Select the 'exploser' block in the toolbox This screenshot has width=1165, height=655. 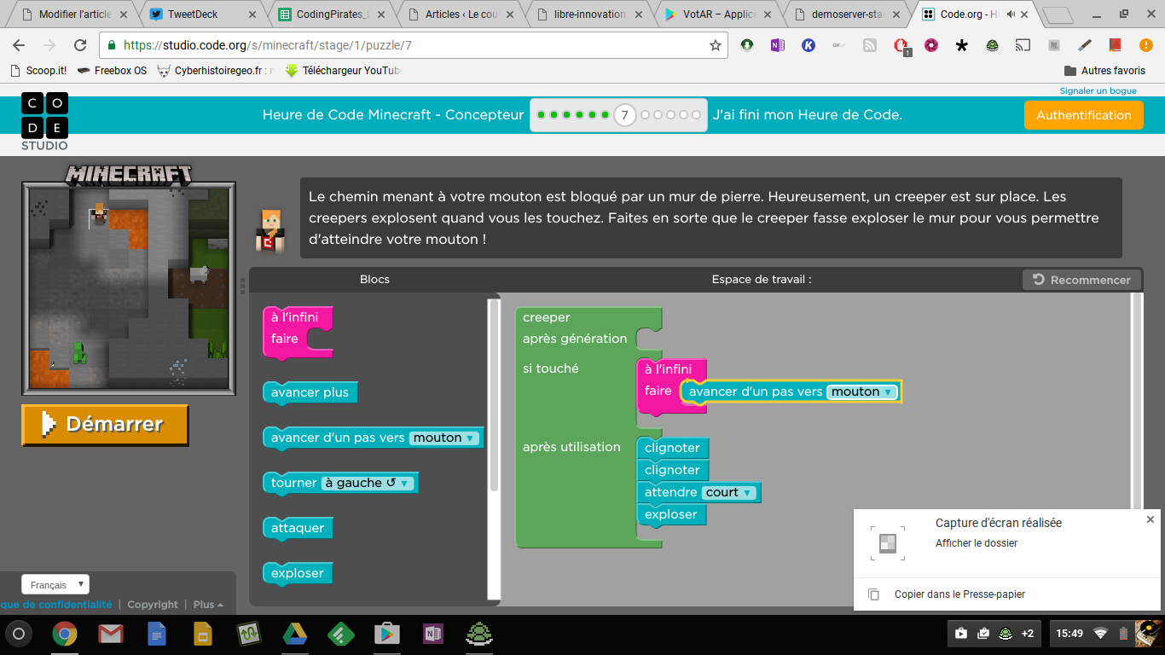click(x=298, y=573)
